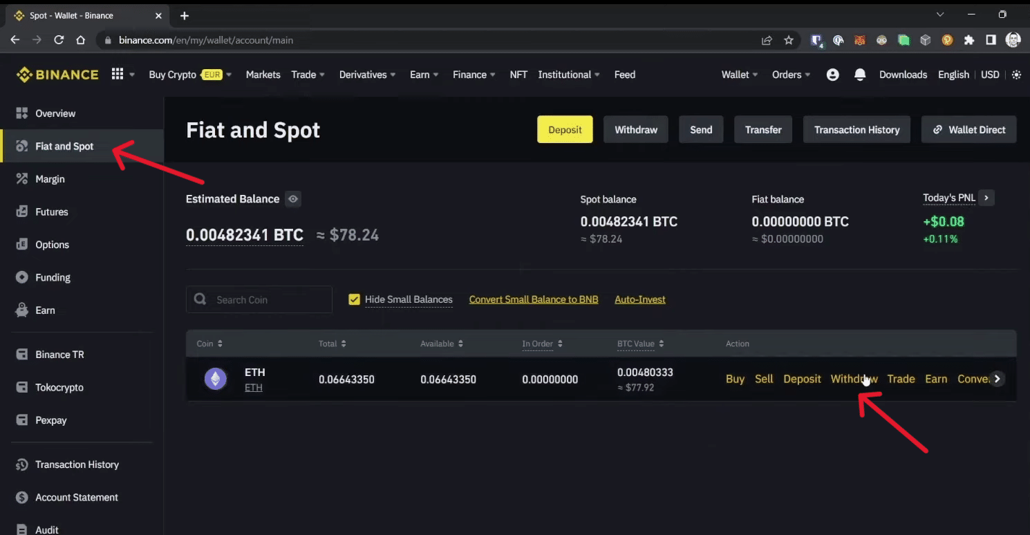Click the ETH coin icon
The image size is (1030, 535).
216,379
